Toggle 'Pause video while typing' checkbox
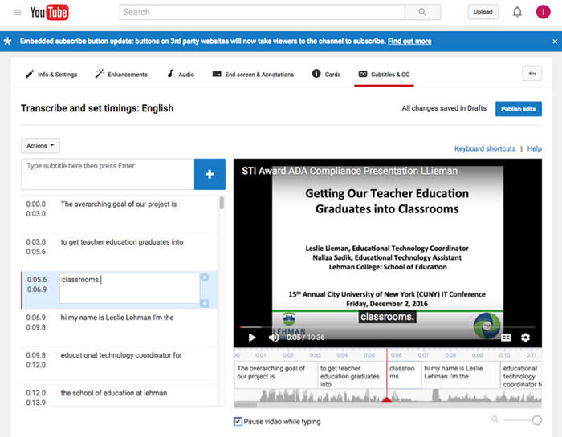The image size is (562, 437). coord(238,422)
